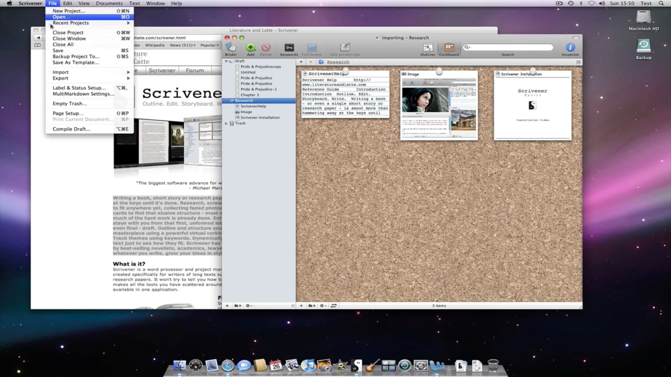Go back in the editor history

click(x=301, y=62)
